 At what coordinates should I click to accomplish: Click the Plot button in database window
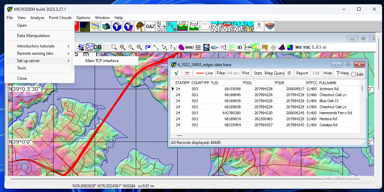[246, 73]
